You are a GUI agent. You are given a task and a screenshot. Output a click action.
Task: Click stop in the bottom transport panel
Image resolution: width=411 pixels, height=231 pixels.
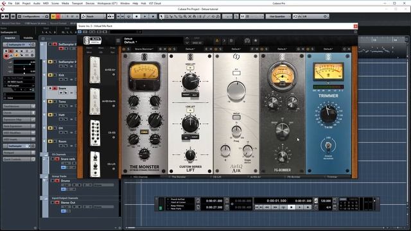tap(291, 207)
